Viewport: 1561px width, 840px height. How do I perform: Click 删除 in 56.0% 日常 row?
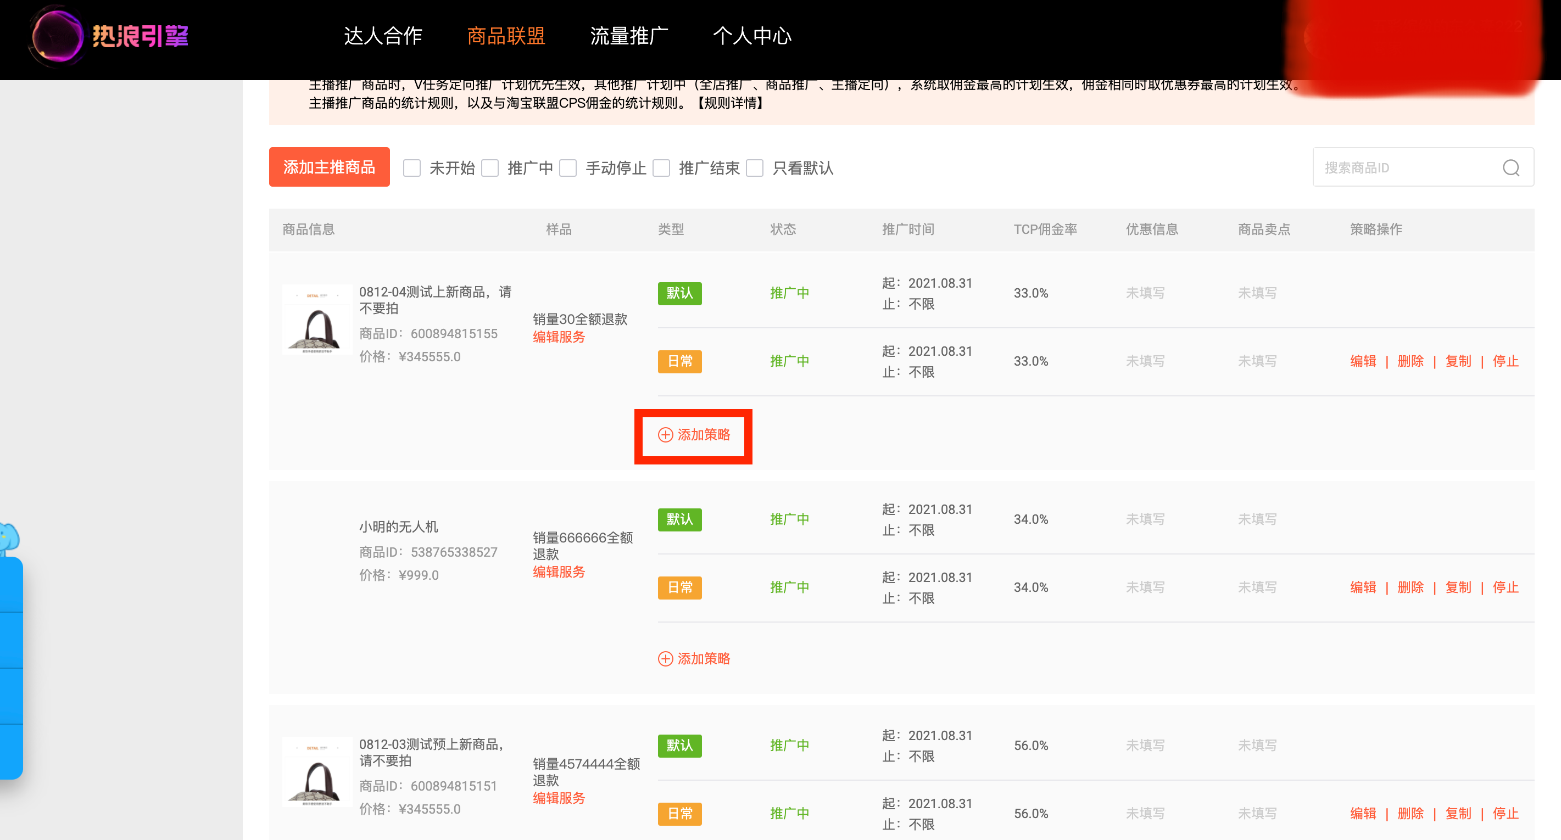tap(1410, 814)
